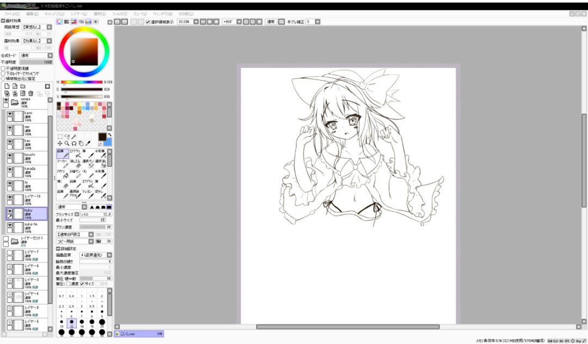Open the 通常の円形 brush shape dropdown
Image resolution: width=588 pixels, height=344 pixels.
(x=91, y=234)
